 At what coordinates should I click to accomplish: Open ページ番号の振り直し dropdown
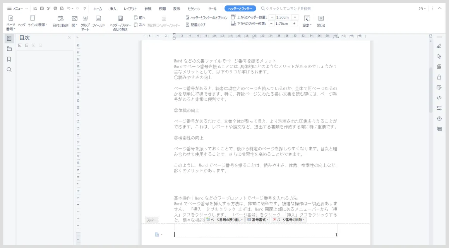pyautogui.click(x=225, y=220)
